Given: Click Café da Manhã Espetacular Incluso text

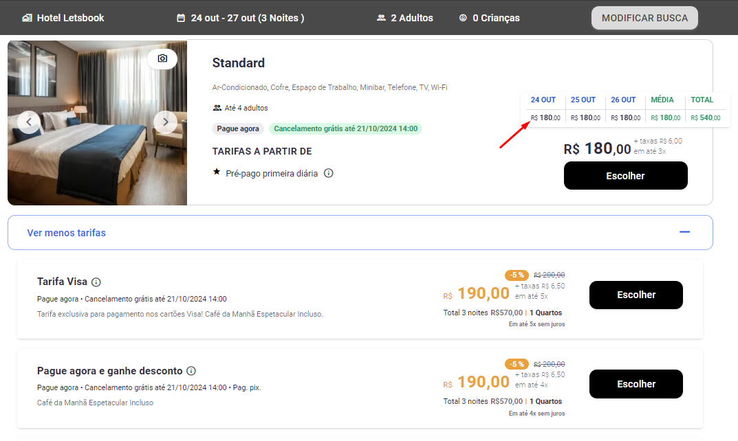Looking at the screenshot, I should coord(95,403).
